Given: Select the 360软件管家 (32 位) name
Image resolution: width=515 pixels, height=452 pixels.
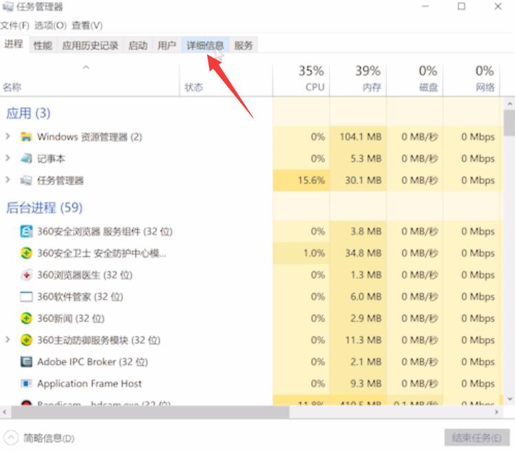Looking at the screenshot, I should pyautogui.click(x=80, y=297).
